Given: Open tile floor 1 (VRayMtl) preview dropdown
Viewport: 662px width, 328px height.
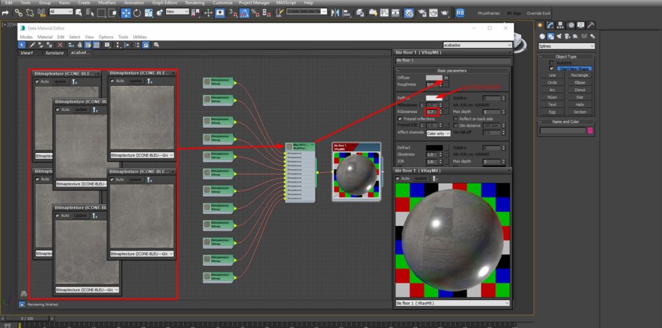Looking at the screenshot, I should click(x=453, y=303).
